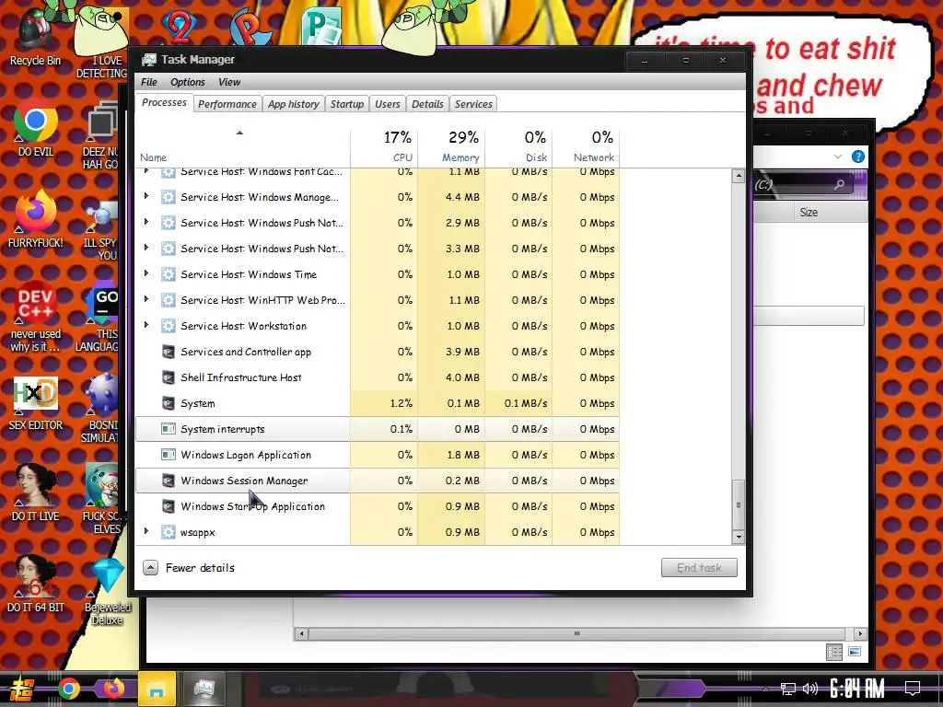Image resolution: width=943 pixels, height=707 pixels.
Task: Open the Dev C++ desktop shortcut
Action: tap(36, 316)
